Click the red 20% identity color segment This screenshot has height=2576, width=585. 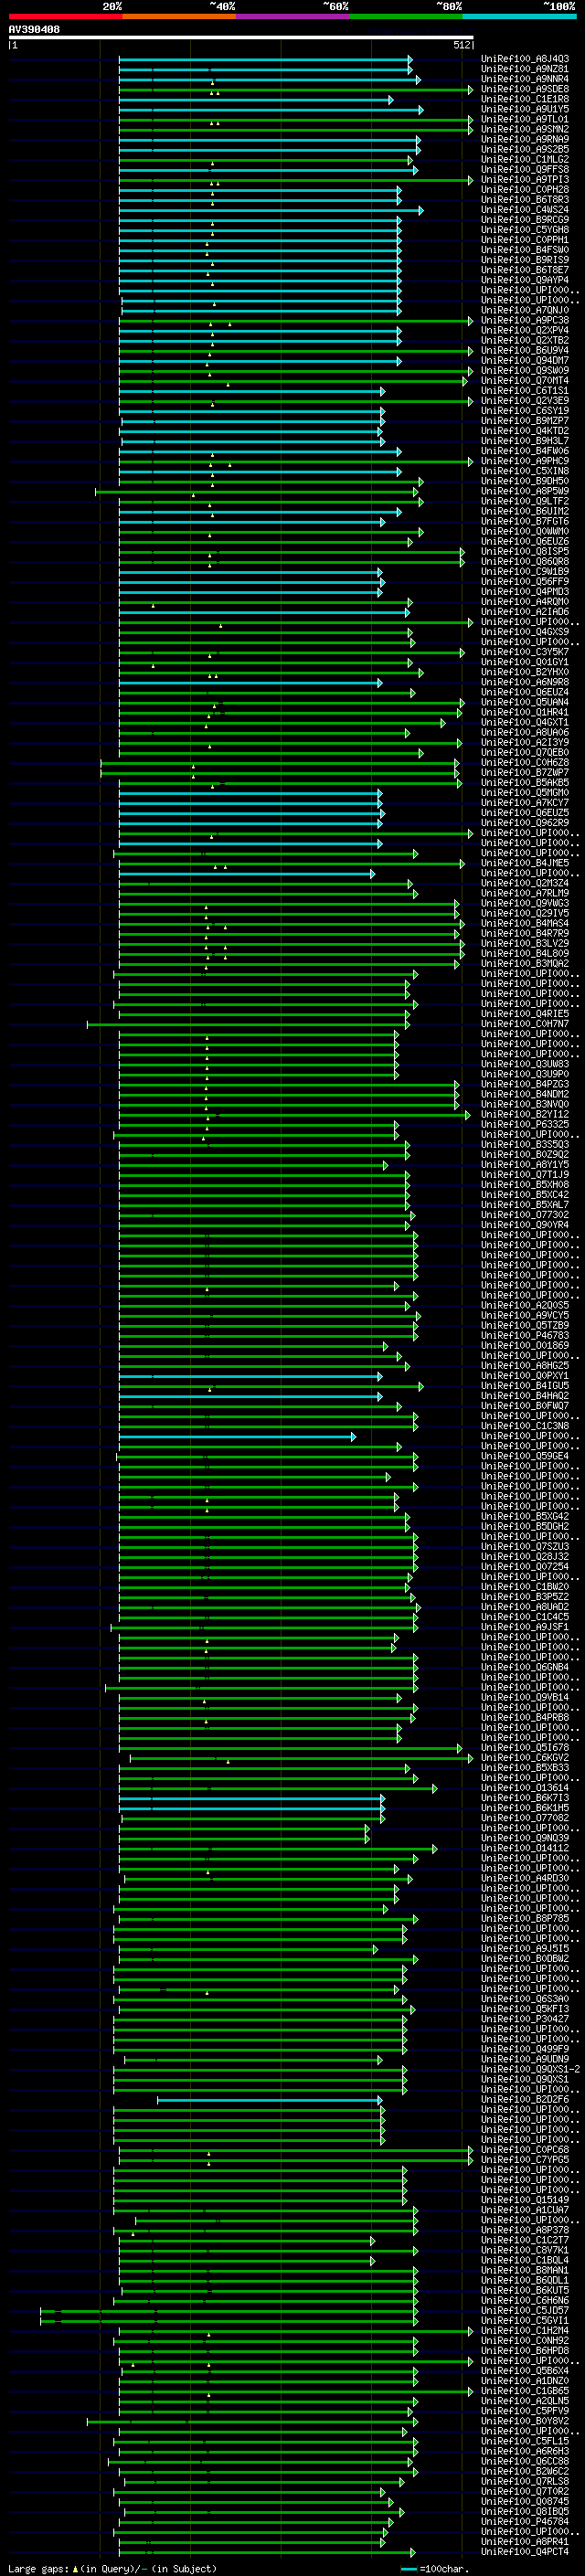click(65, 16)
